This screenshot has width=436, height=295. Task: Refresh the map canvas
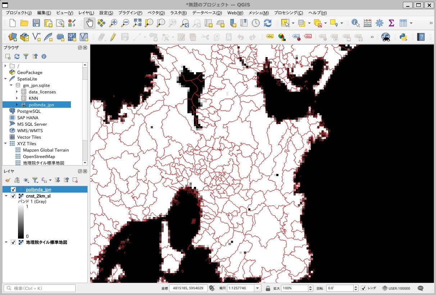pos(267,23)
